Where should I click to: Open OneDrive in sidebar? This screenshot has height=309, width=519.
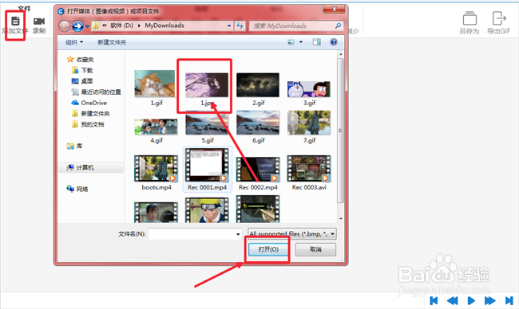pos(89,103)
